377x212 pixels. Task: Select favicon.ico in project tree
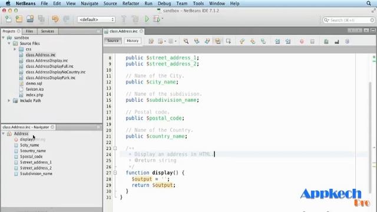[x=35, y=89]
